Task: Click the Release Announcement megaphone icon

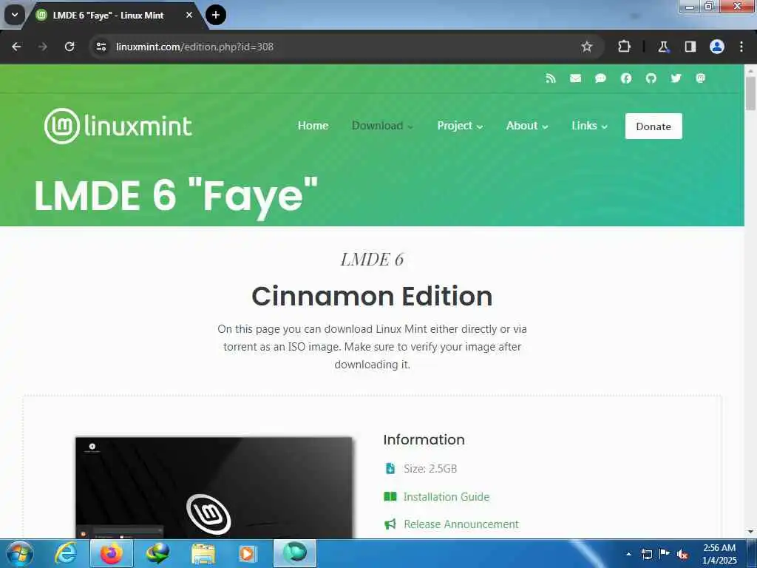Action: tap(390, 524)
